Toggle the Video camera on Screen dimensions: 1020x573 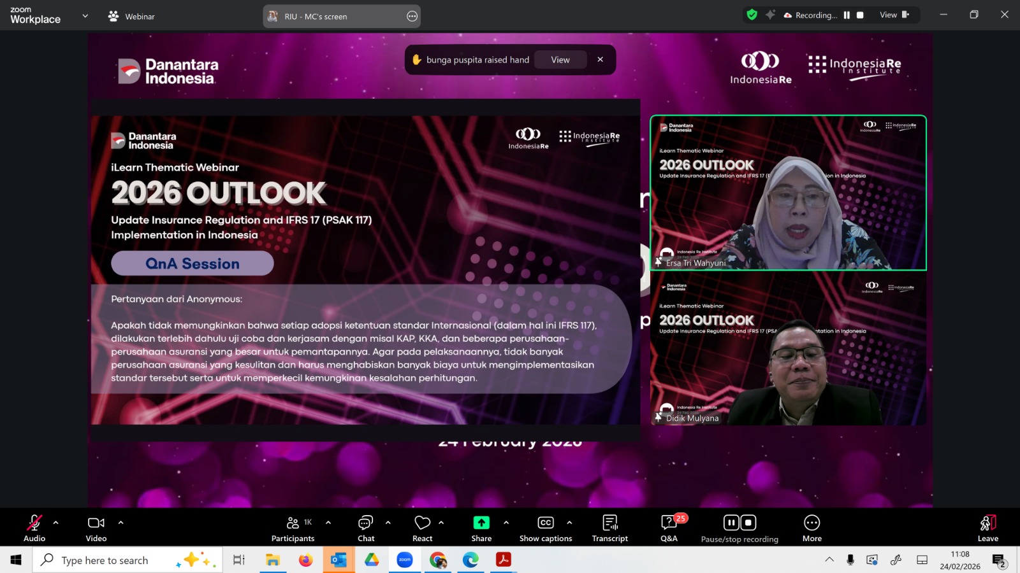pyautogui.click(x=96, y=528)
